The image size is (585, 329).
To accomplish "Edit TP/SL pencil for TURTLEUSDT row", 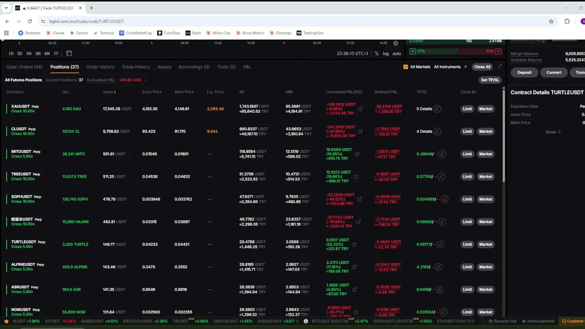I will [x=441, y=244].
